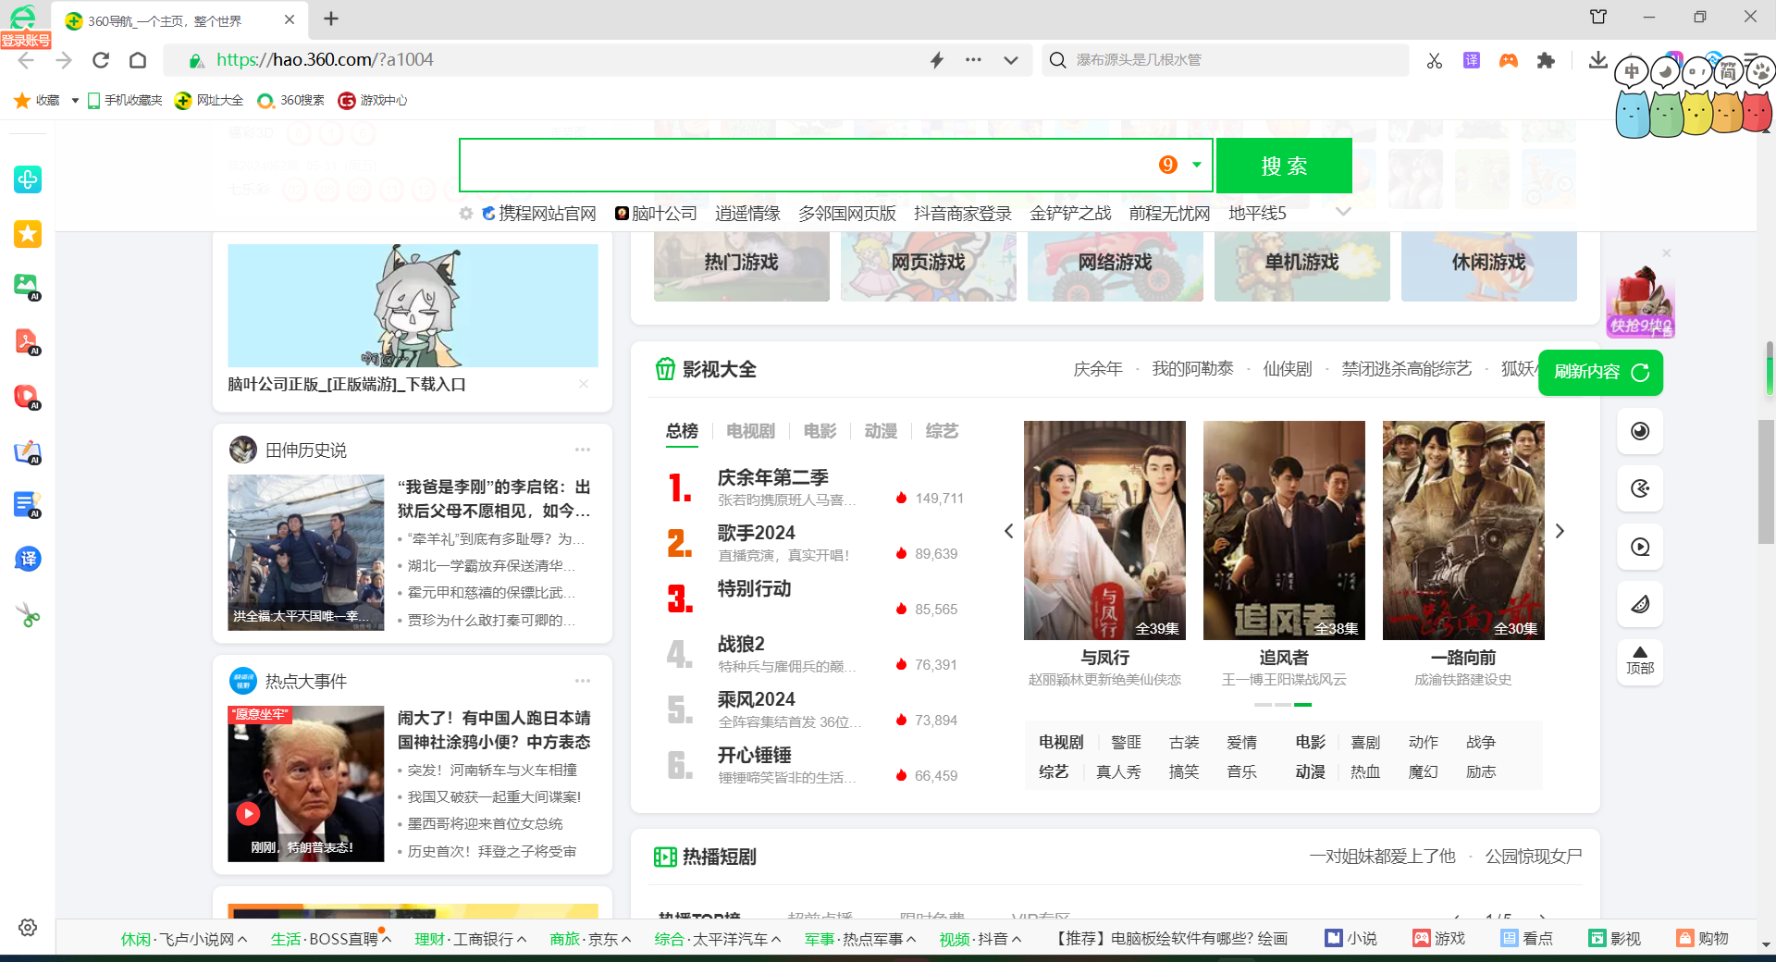Close the 脑叶公司正版 ad card
Image resolution: width=1776 pixels, height=962 pixels.
click(x=584, y=384)
